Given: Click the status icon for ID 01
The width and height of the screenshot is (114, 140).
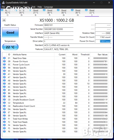Looking at the screenshot, I should point(4,58).
